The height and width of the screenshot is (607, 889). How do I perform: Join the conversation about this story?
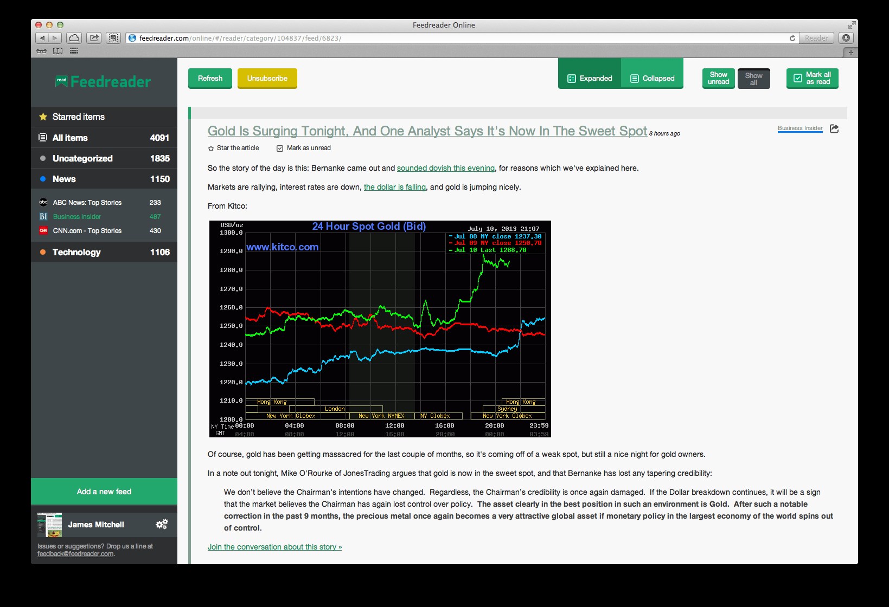point(274,547)
